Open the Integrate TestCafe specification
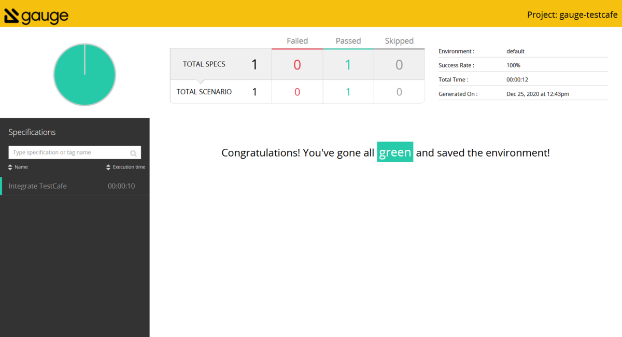Viewport: 622px width, 337px height. [x=75, y=186]
